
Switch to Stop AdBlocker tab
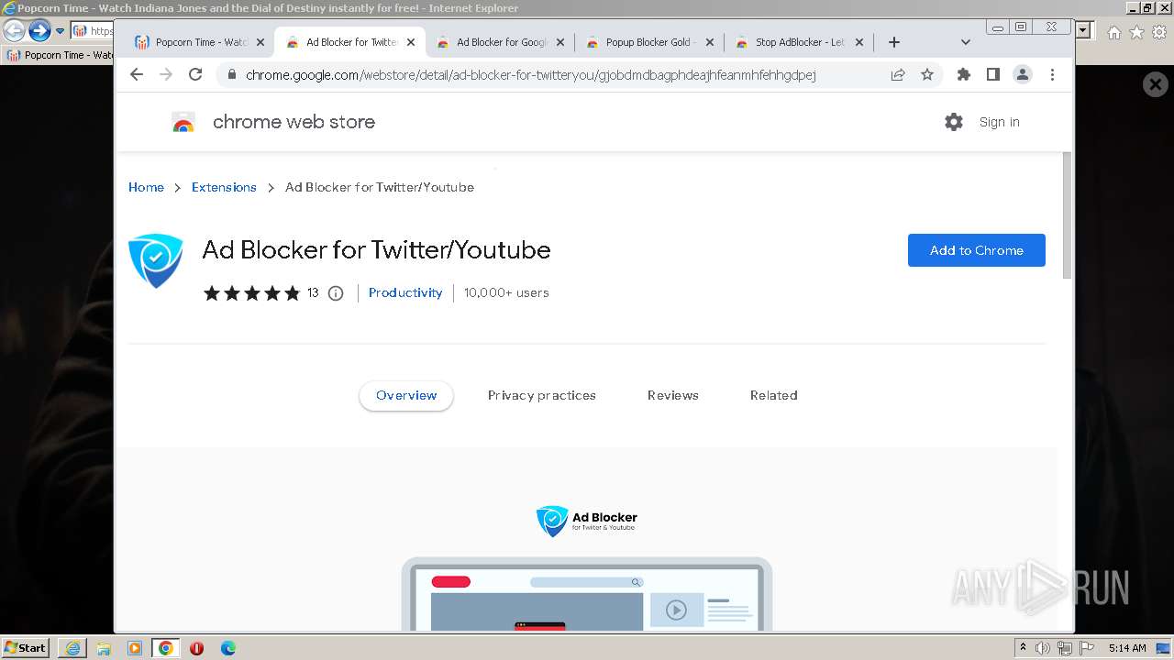800,42
